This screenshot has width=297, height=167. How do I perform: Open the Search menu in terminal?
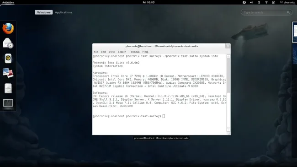[x=122, y=52]
